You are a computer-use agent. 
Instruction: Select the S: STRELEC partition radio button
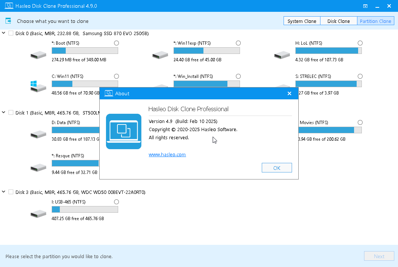click(360, 76)
